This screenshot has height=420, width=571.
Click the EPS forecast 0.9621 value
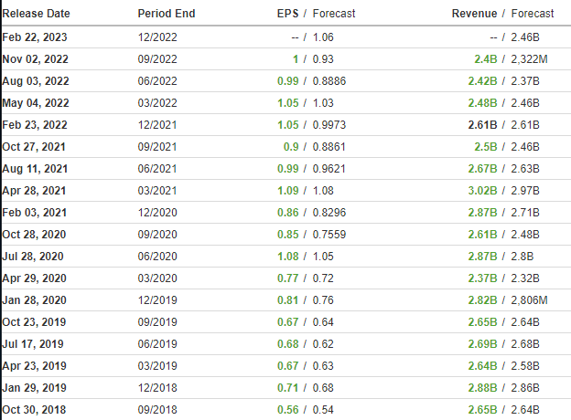tap(329, 169)
